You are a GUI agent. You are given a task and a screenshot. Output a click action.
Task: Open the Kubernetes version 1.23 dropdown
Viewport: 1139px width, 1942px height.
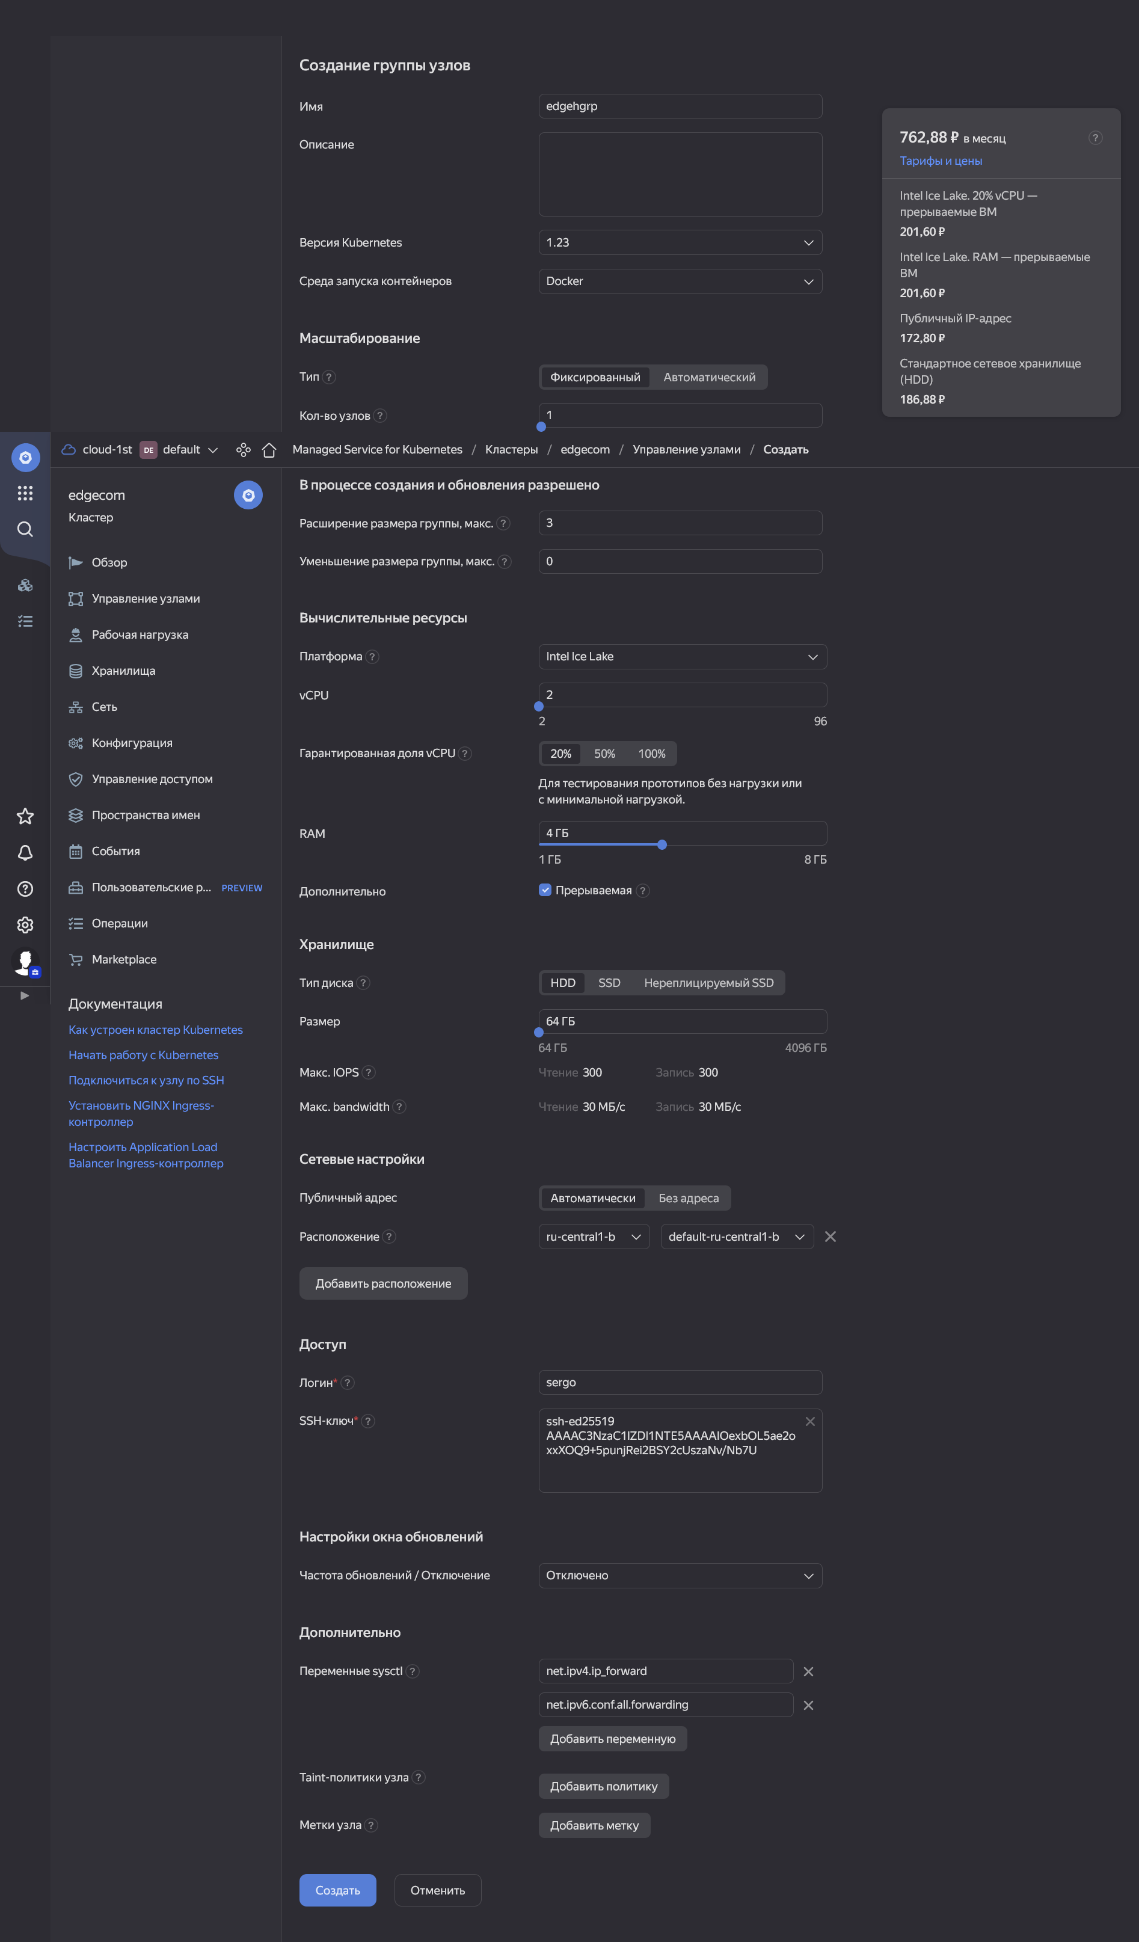pos(680,242)
